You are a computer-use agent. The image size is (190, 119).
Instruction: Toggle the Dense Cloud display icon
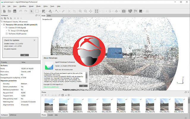pyautogui.click(x=103, y=11)
